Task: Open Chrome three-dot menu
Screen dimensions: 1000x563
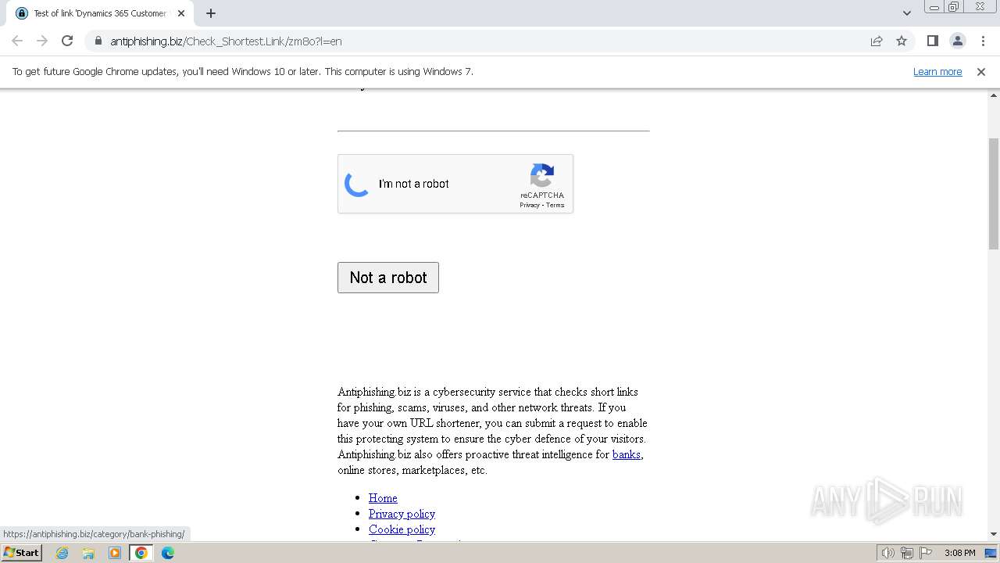Action: pyautogui.click(x=983, y=41)
